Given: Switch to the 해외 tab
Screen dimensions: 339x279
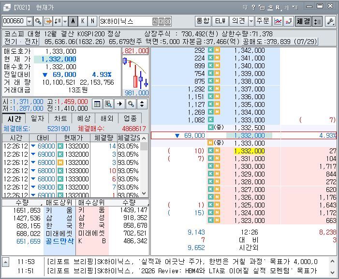Looking at the screenshot, I should [x=107, y=118].
